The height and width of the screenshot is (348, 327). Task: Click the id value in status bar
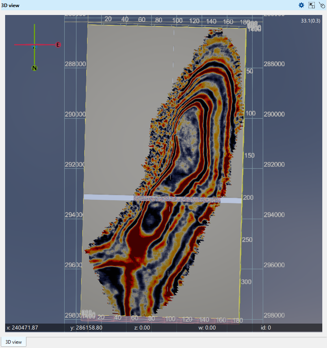[266, 328]
